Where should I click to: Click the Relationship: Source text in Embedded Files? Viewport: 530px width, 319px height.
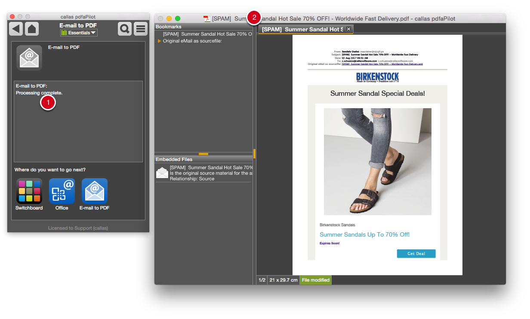click(192, 179)
